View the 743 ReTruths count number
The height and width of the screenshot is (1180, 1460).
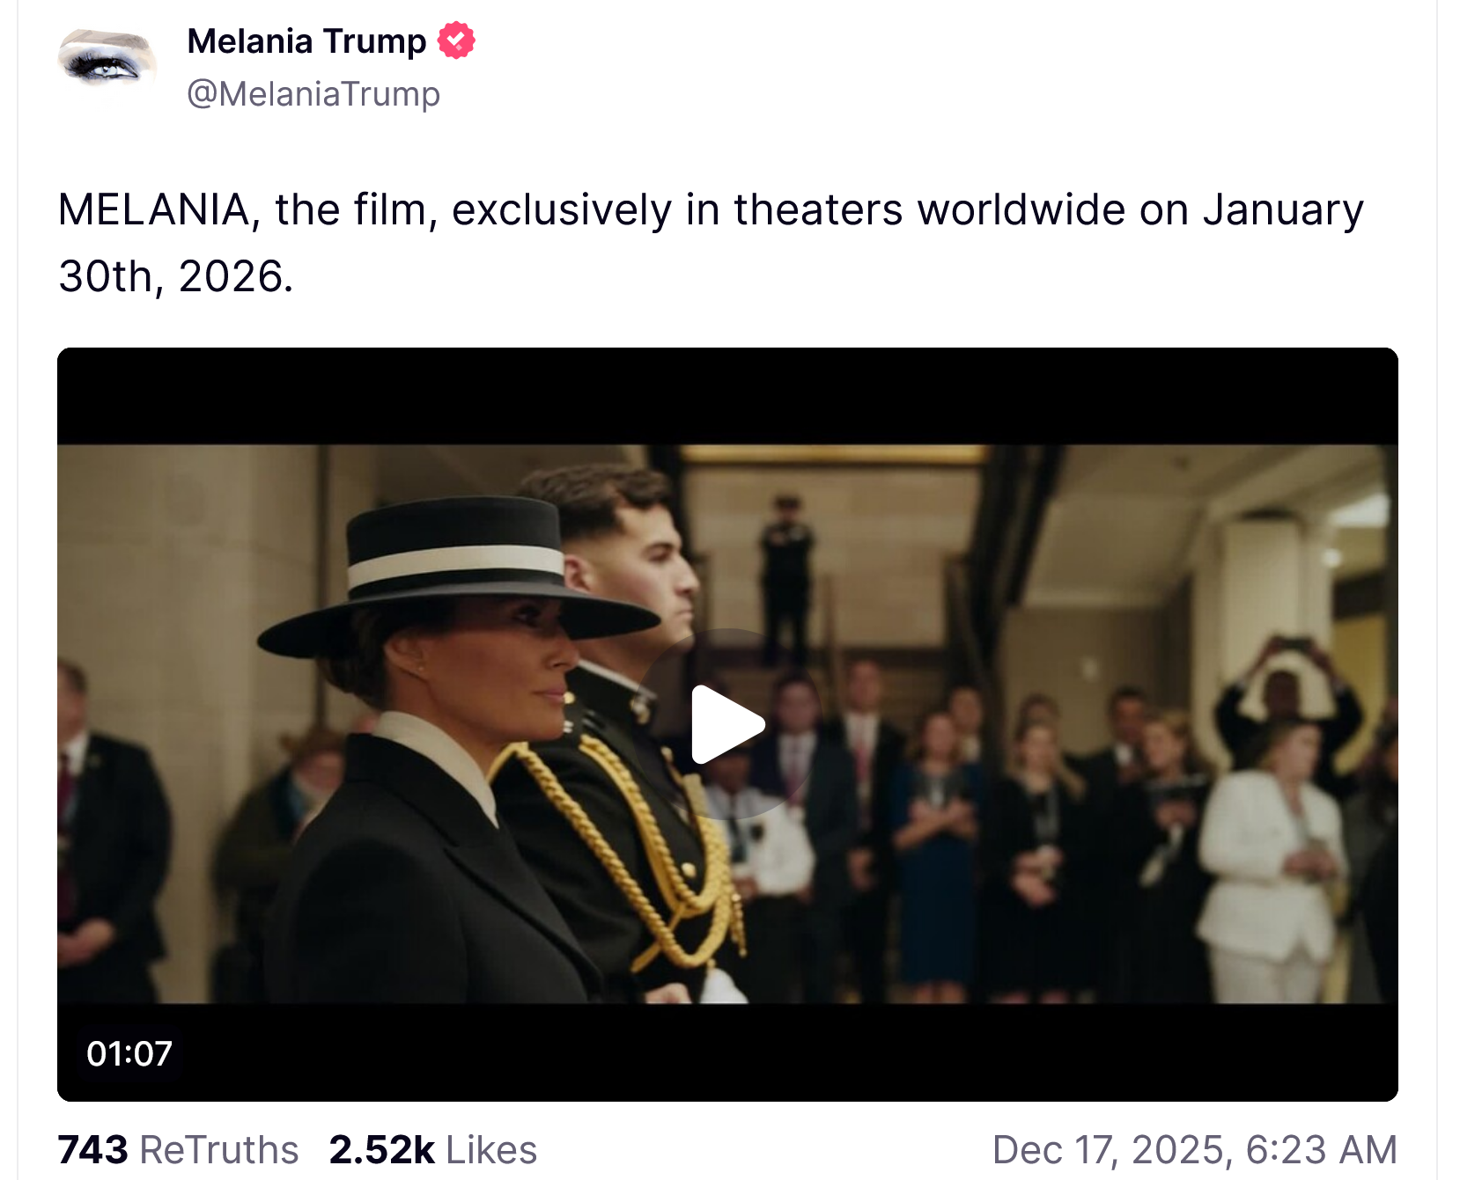click(92, 1150)
